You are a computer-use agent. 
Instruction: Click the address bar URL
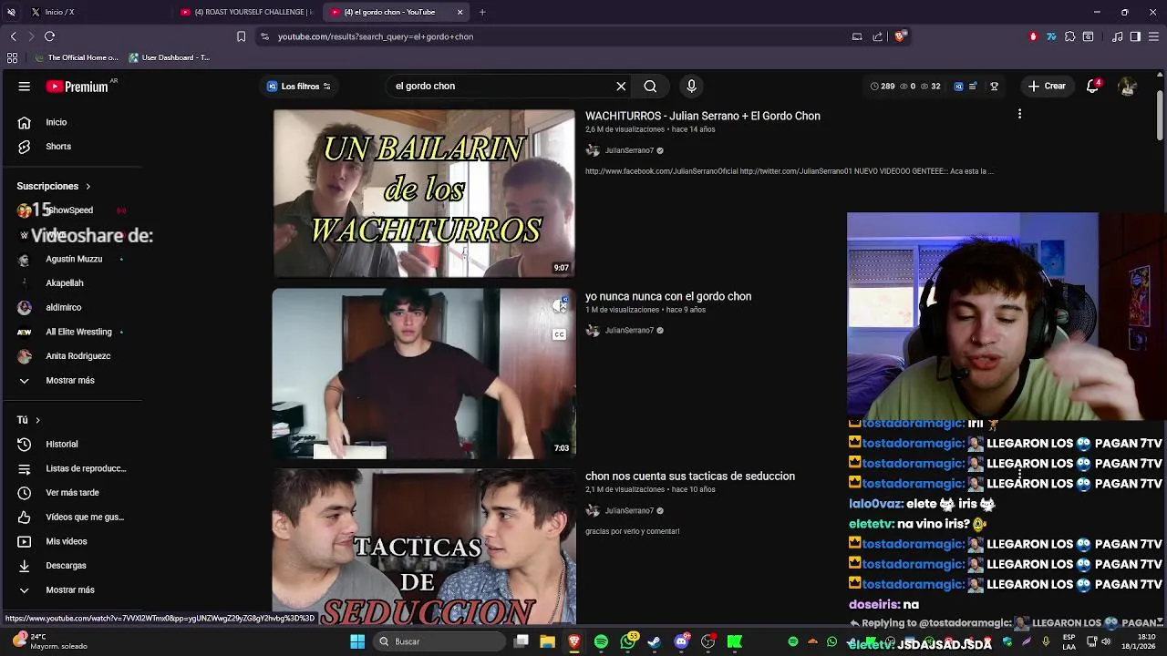(x=376, y=36)
